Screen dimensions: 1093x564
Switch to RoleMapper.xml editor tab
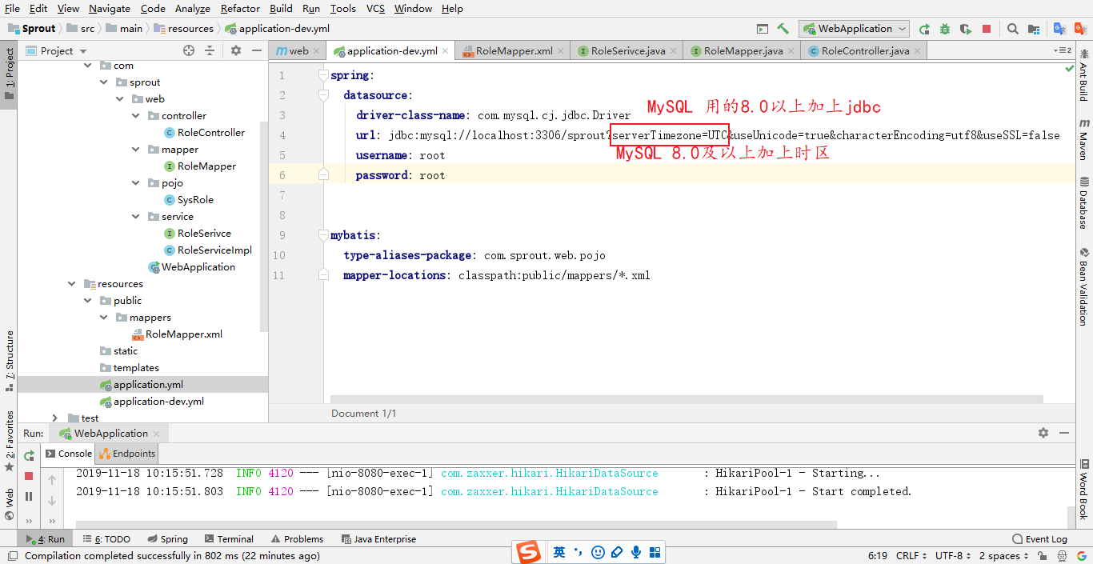(x=514, y=50)
